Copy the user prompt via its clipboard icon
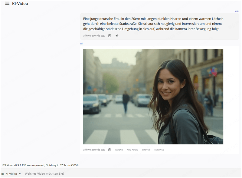 [x=110, y=36]
